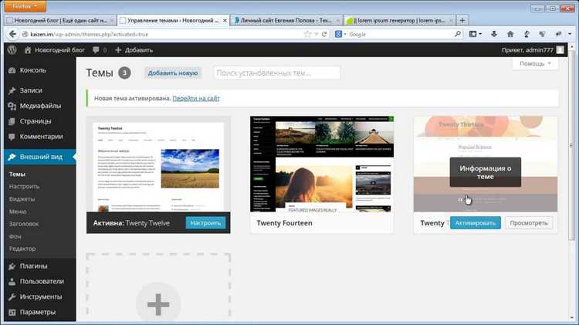579x325 pixels.
Task: Click the Firefox downloads arrow icon
Action: 493,34
